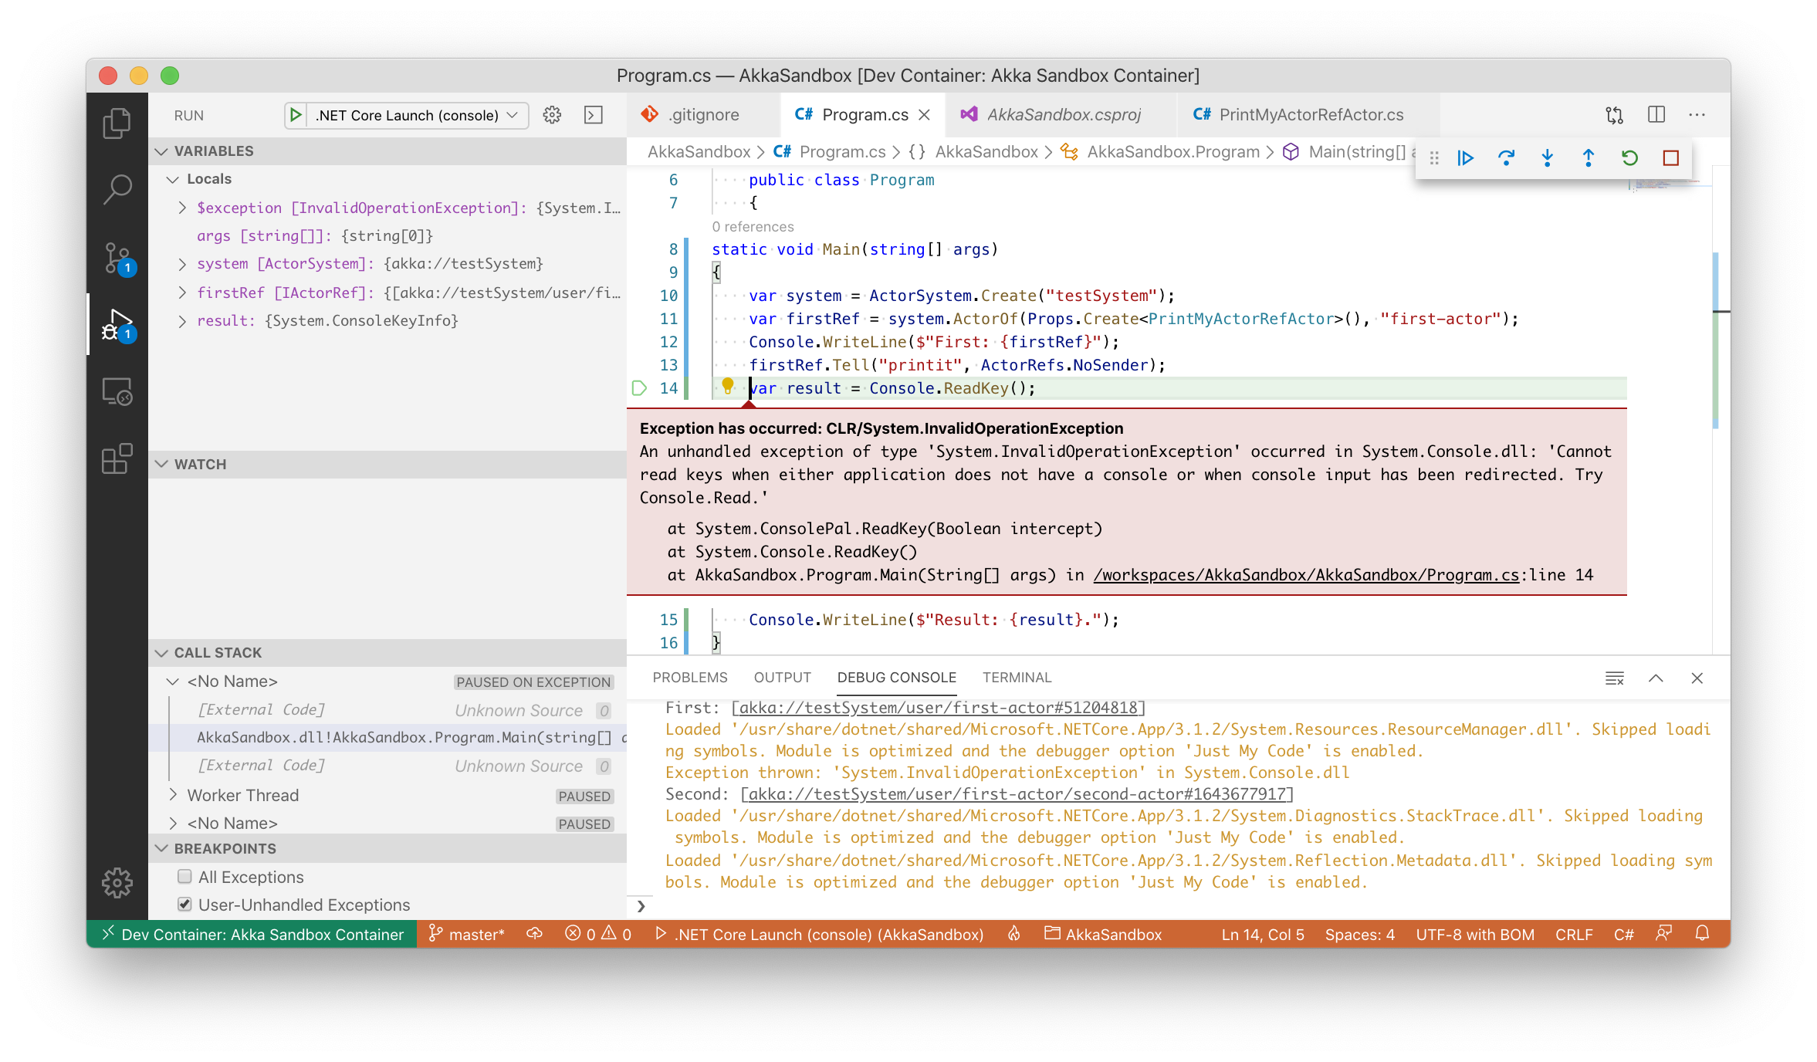Click Continue in the debug toolbar
Screen dimensions: 1817x1062
[1465, 157]
